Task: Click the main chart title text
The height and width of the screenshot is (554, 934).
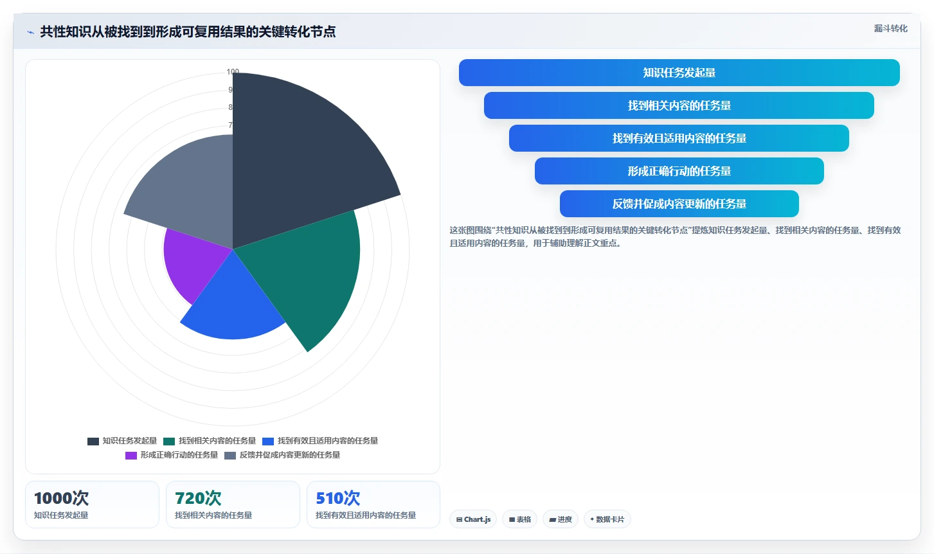Action: [x=188, y=31]
